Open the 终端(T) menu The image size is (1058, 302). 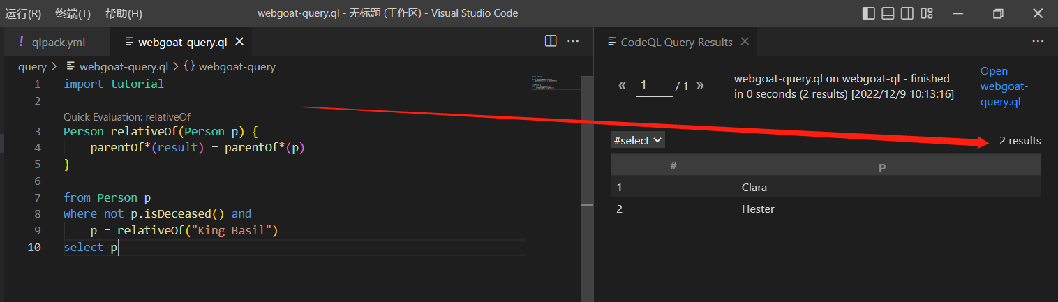click(x=73, y=13)
